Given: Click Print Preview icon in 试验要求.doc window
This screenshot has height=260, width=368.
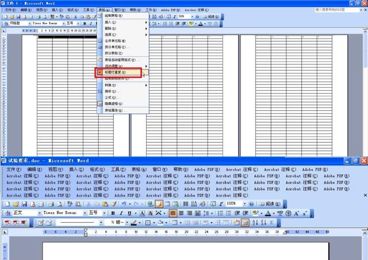Looking at the screenshot, I should [x=60, y=204].
